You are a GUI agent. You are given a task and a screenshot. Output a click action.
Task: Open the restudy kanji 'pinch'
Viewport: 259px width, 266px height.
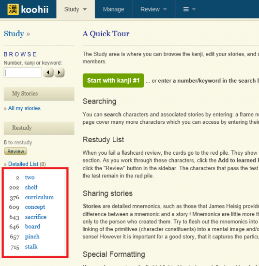click(x=32, y=236)
